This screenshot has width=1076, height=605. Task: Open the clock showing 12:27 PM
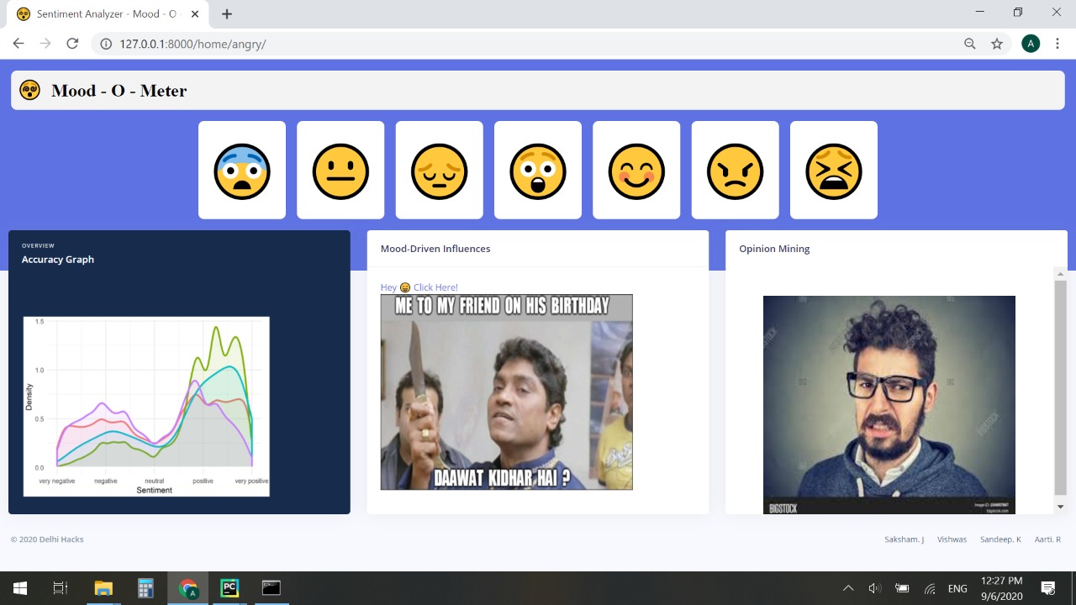click(1002, 588)
